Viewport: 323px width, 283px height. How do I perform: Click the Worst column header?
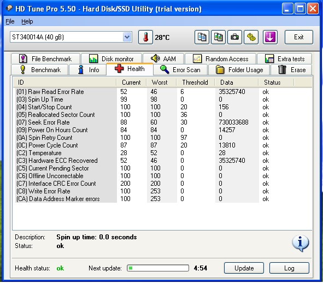coord(161,82)
